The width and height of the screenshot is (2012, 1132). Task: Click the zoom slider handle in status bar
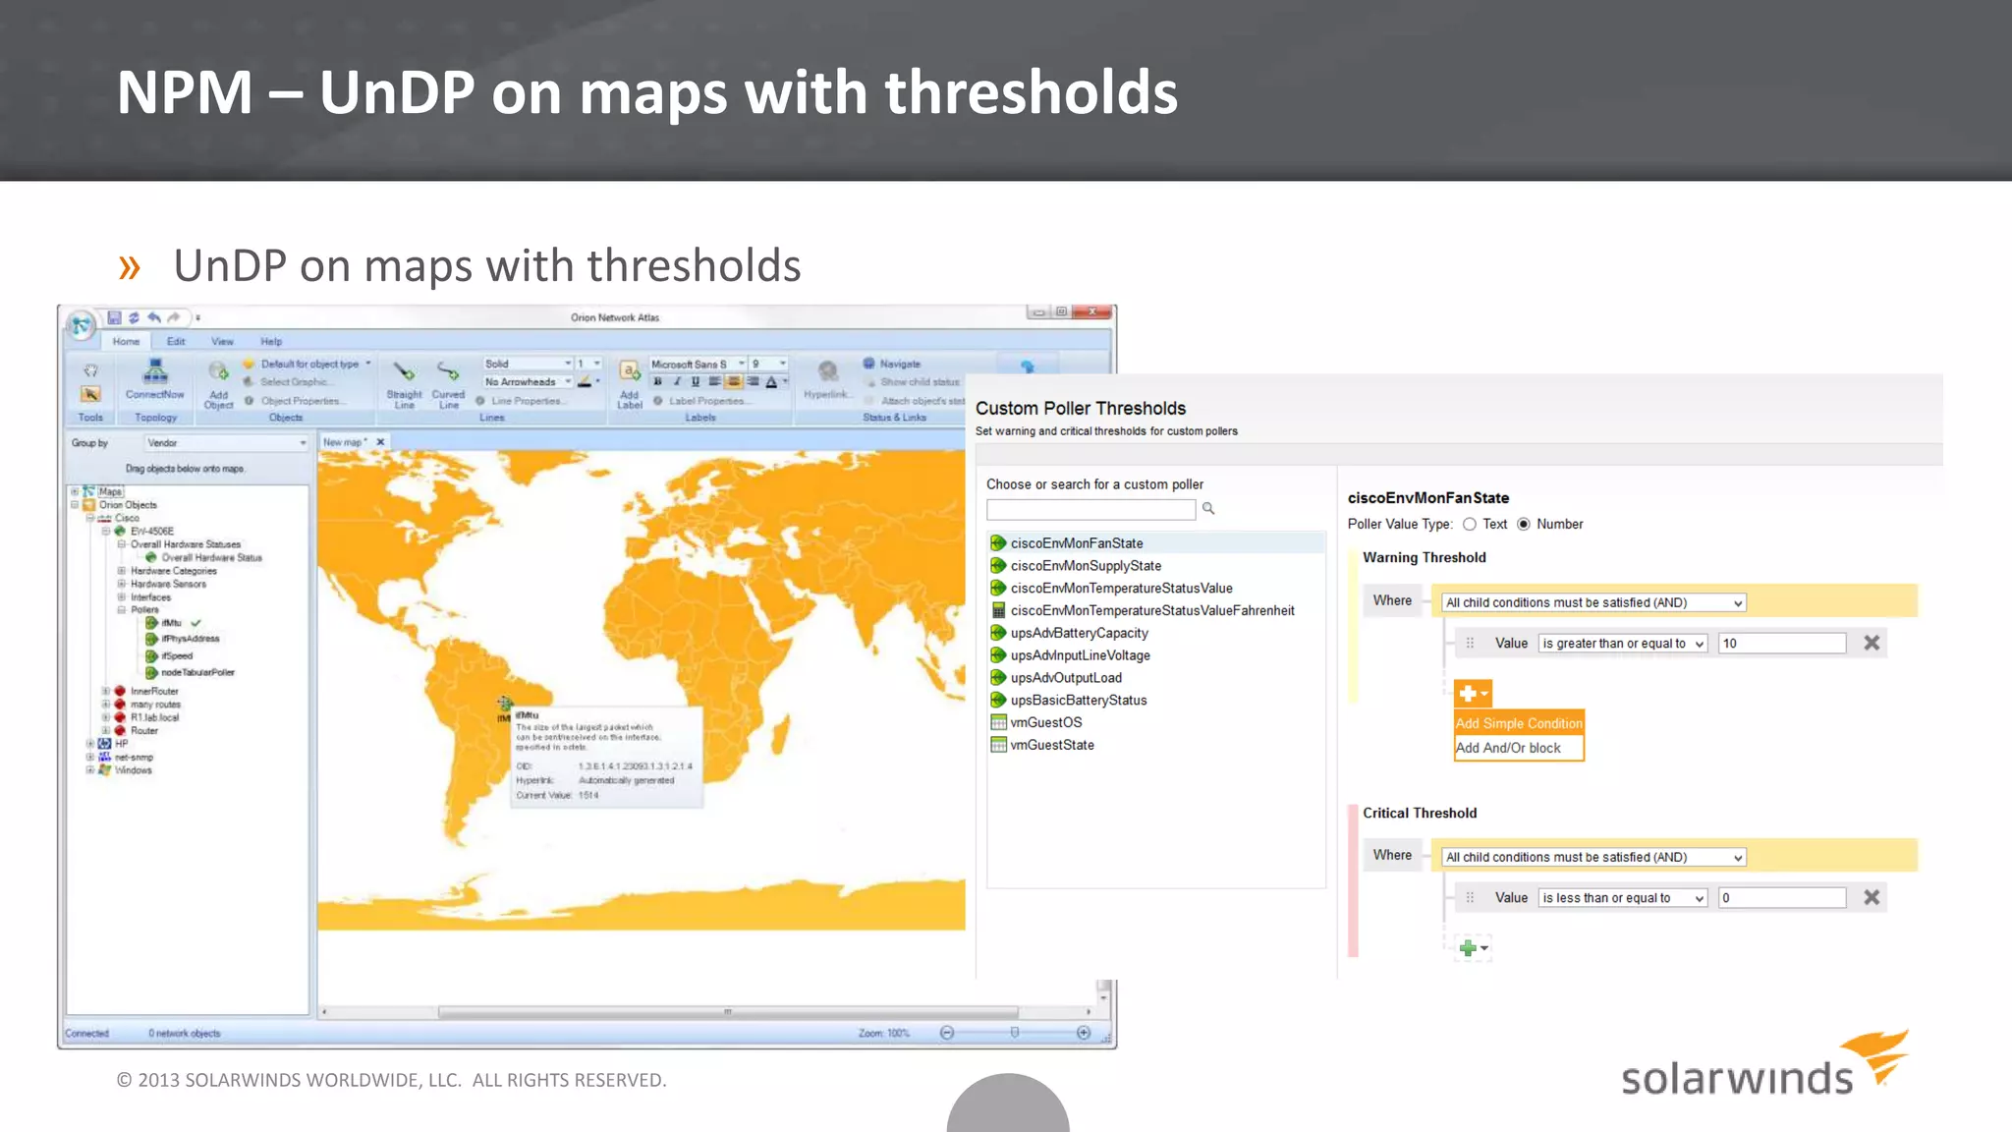1015,1033
